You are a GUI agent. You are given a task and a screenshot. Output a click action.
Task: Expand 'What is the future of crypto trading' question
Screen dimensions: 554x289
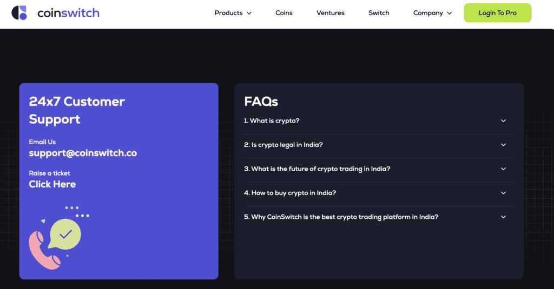click(378, 169)
